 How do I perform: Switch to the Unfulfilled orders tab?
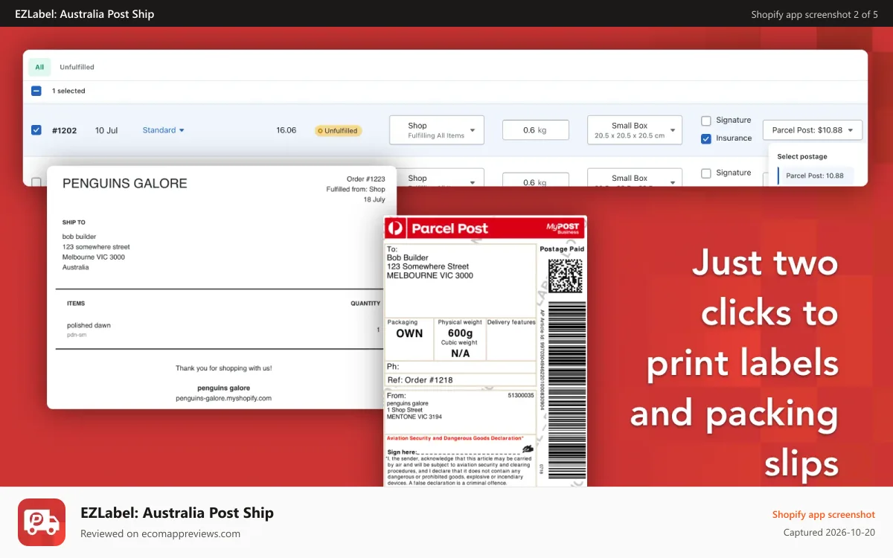[77, 67]
